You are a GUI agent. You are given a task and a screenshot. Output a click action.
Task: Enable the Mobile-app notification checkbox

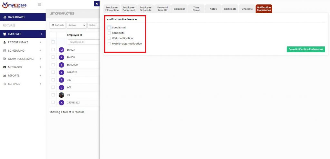pos(109,44)
